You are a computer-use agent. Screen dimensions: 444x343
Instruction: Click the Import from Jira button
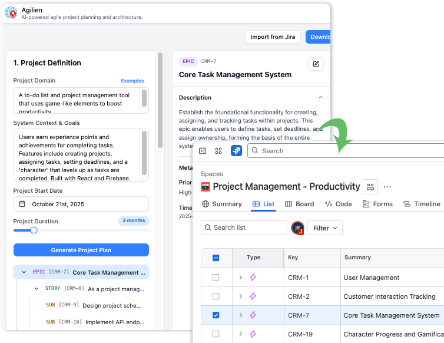[272, 37]
